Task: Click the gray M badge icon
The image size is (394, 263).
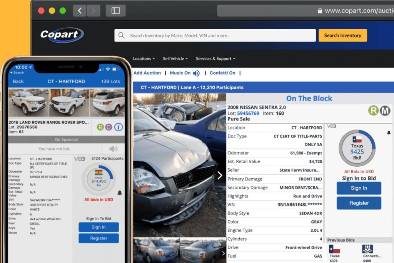Action: pyautogui.click(x=385, y=111)
